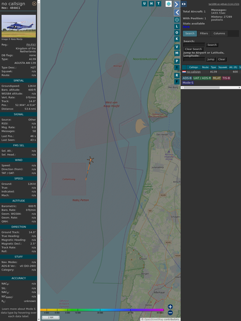The height and width of the screenshot is (321, 241).
Task: Click the aircraft table horizontal scrollbar
Action: (x=211, y=87)
